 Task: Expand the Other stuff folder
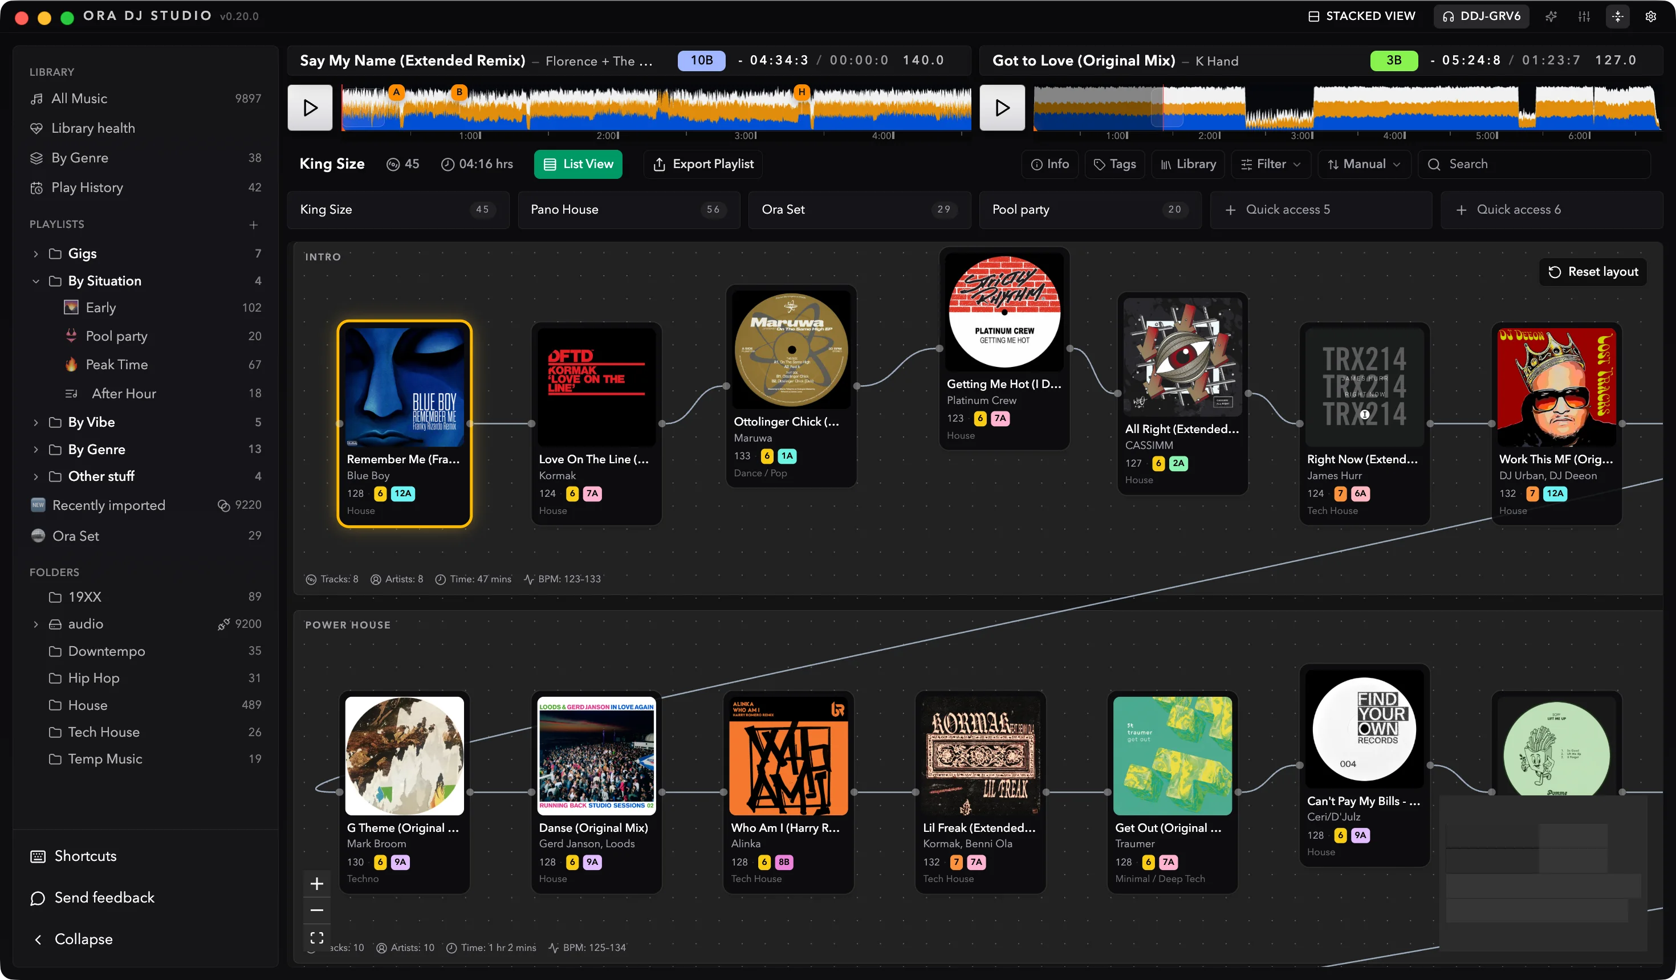pos(36,477)
